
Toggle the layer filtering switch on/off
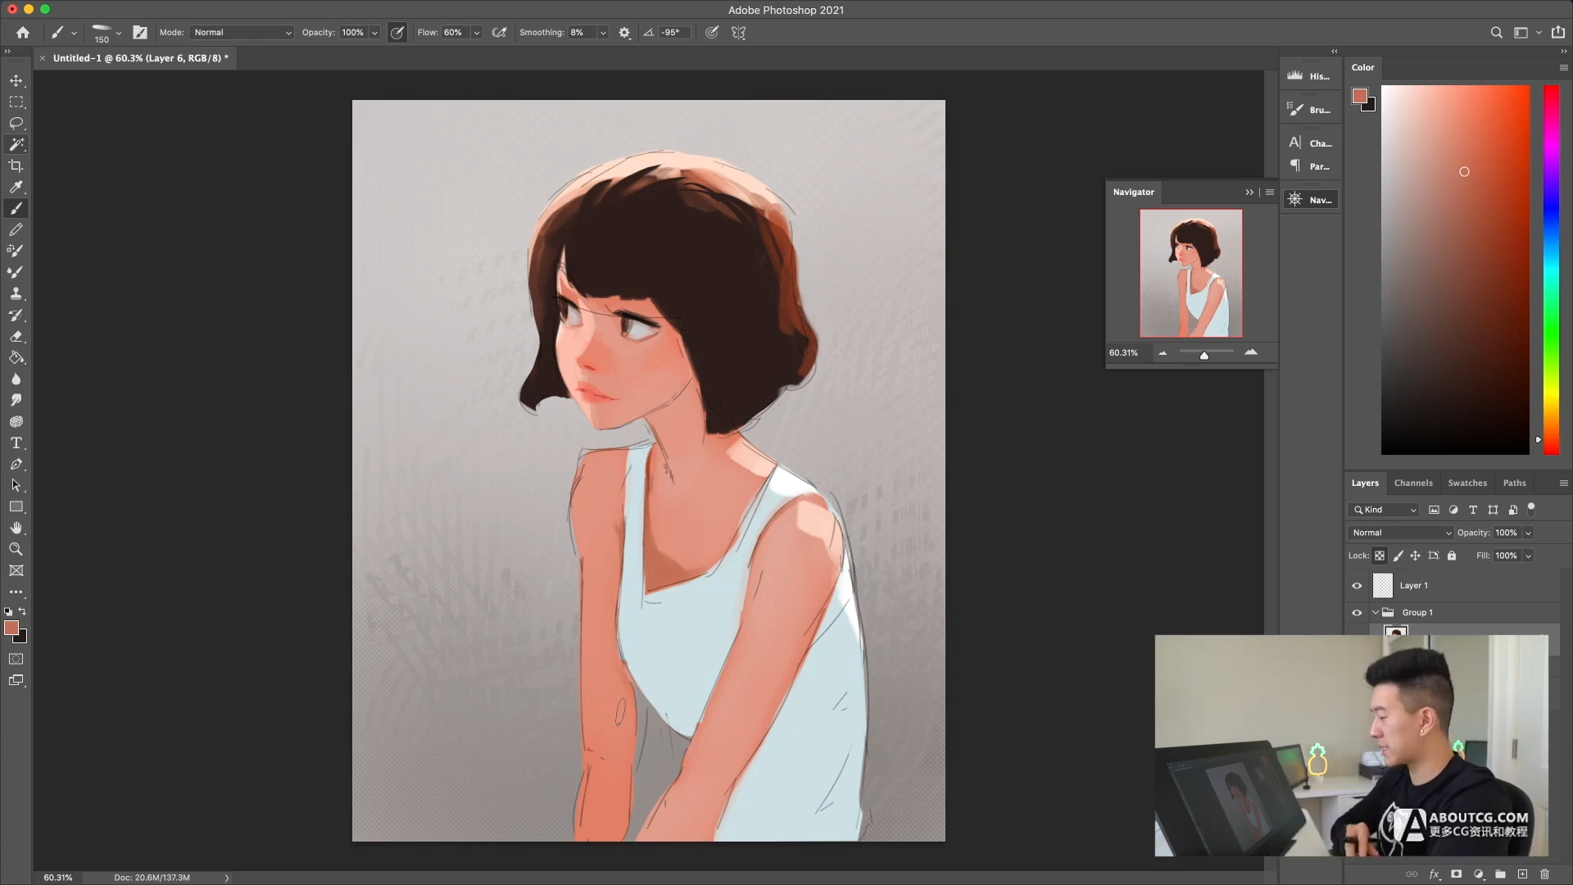click(1531, 509)
